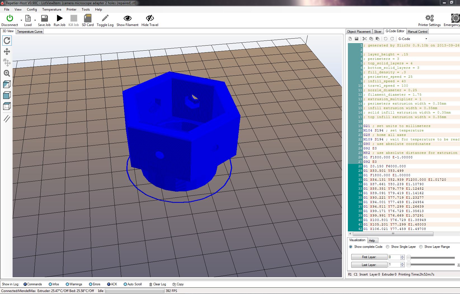Toggle ACK log filter
Image resolution: width=460 pixels, height=294 pixels.
coord(112,284)
